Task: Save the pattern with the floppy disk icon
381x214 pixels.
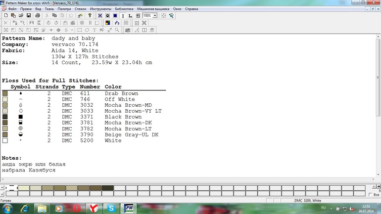Action: (x=28, y=15)
